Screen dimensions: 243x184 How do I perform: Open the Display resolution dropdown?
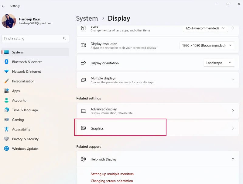click(207, 45)
